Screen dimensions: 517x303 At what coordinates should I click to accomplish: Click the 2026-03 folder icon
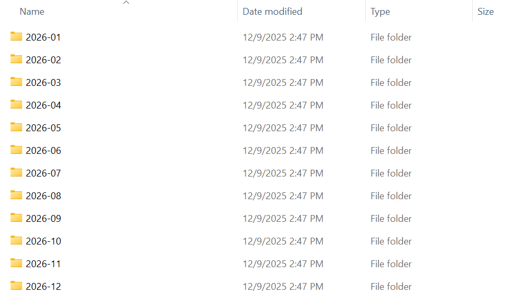[16, 82]
